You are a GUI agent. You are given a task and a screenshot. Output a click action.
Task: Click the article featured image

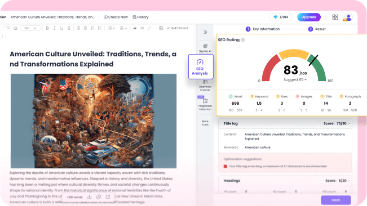click(94, 121)
